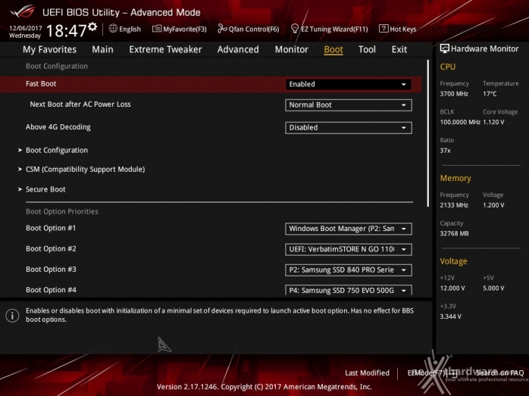Click the Core Voltage value 1.120 V
Viewport: 529px width, 396px height.
[493, 122]
